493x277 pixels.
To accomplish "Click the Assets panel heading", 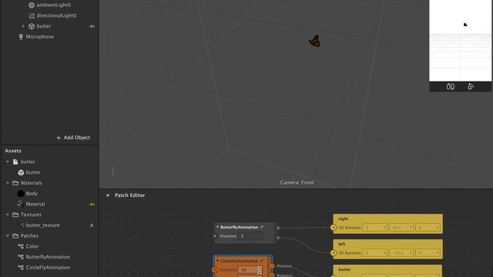I will coord(13,151).
